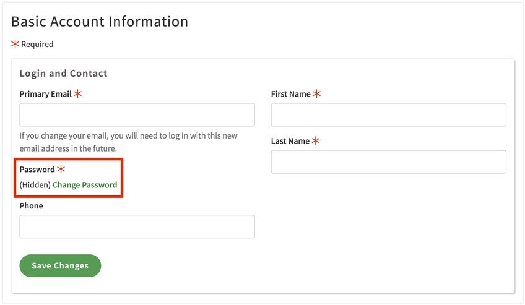Focus the Last Name input field
The image size is (525, 305).
click(388, 162)
